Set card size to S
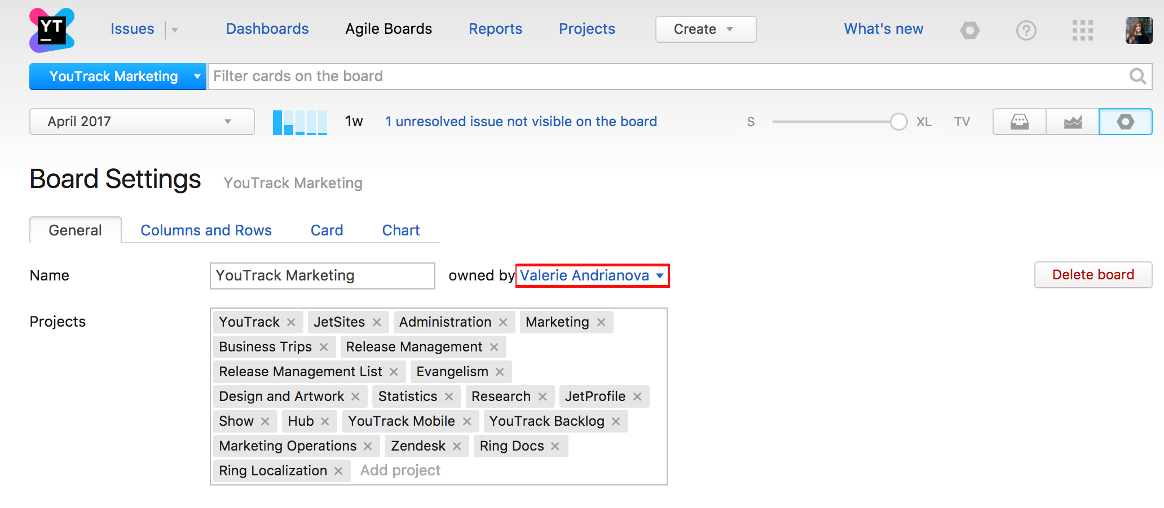The image size is (1164, 508). 751,122
